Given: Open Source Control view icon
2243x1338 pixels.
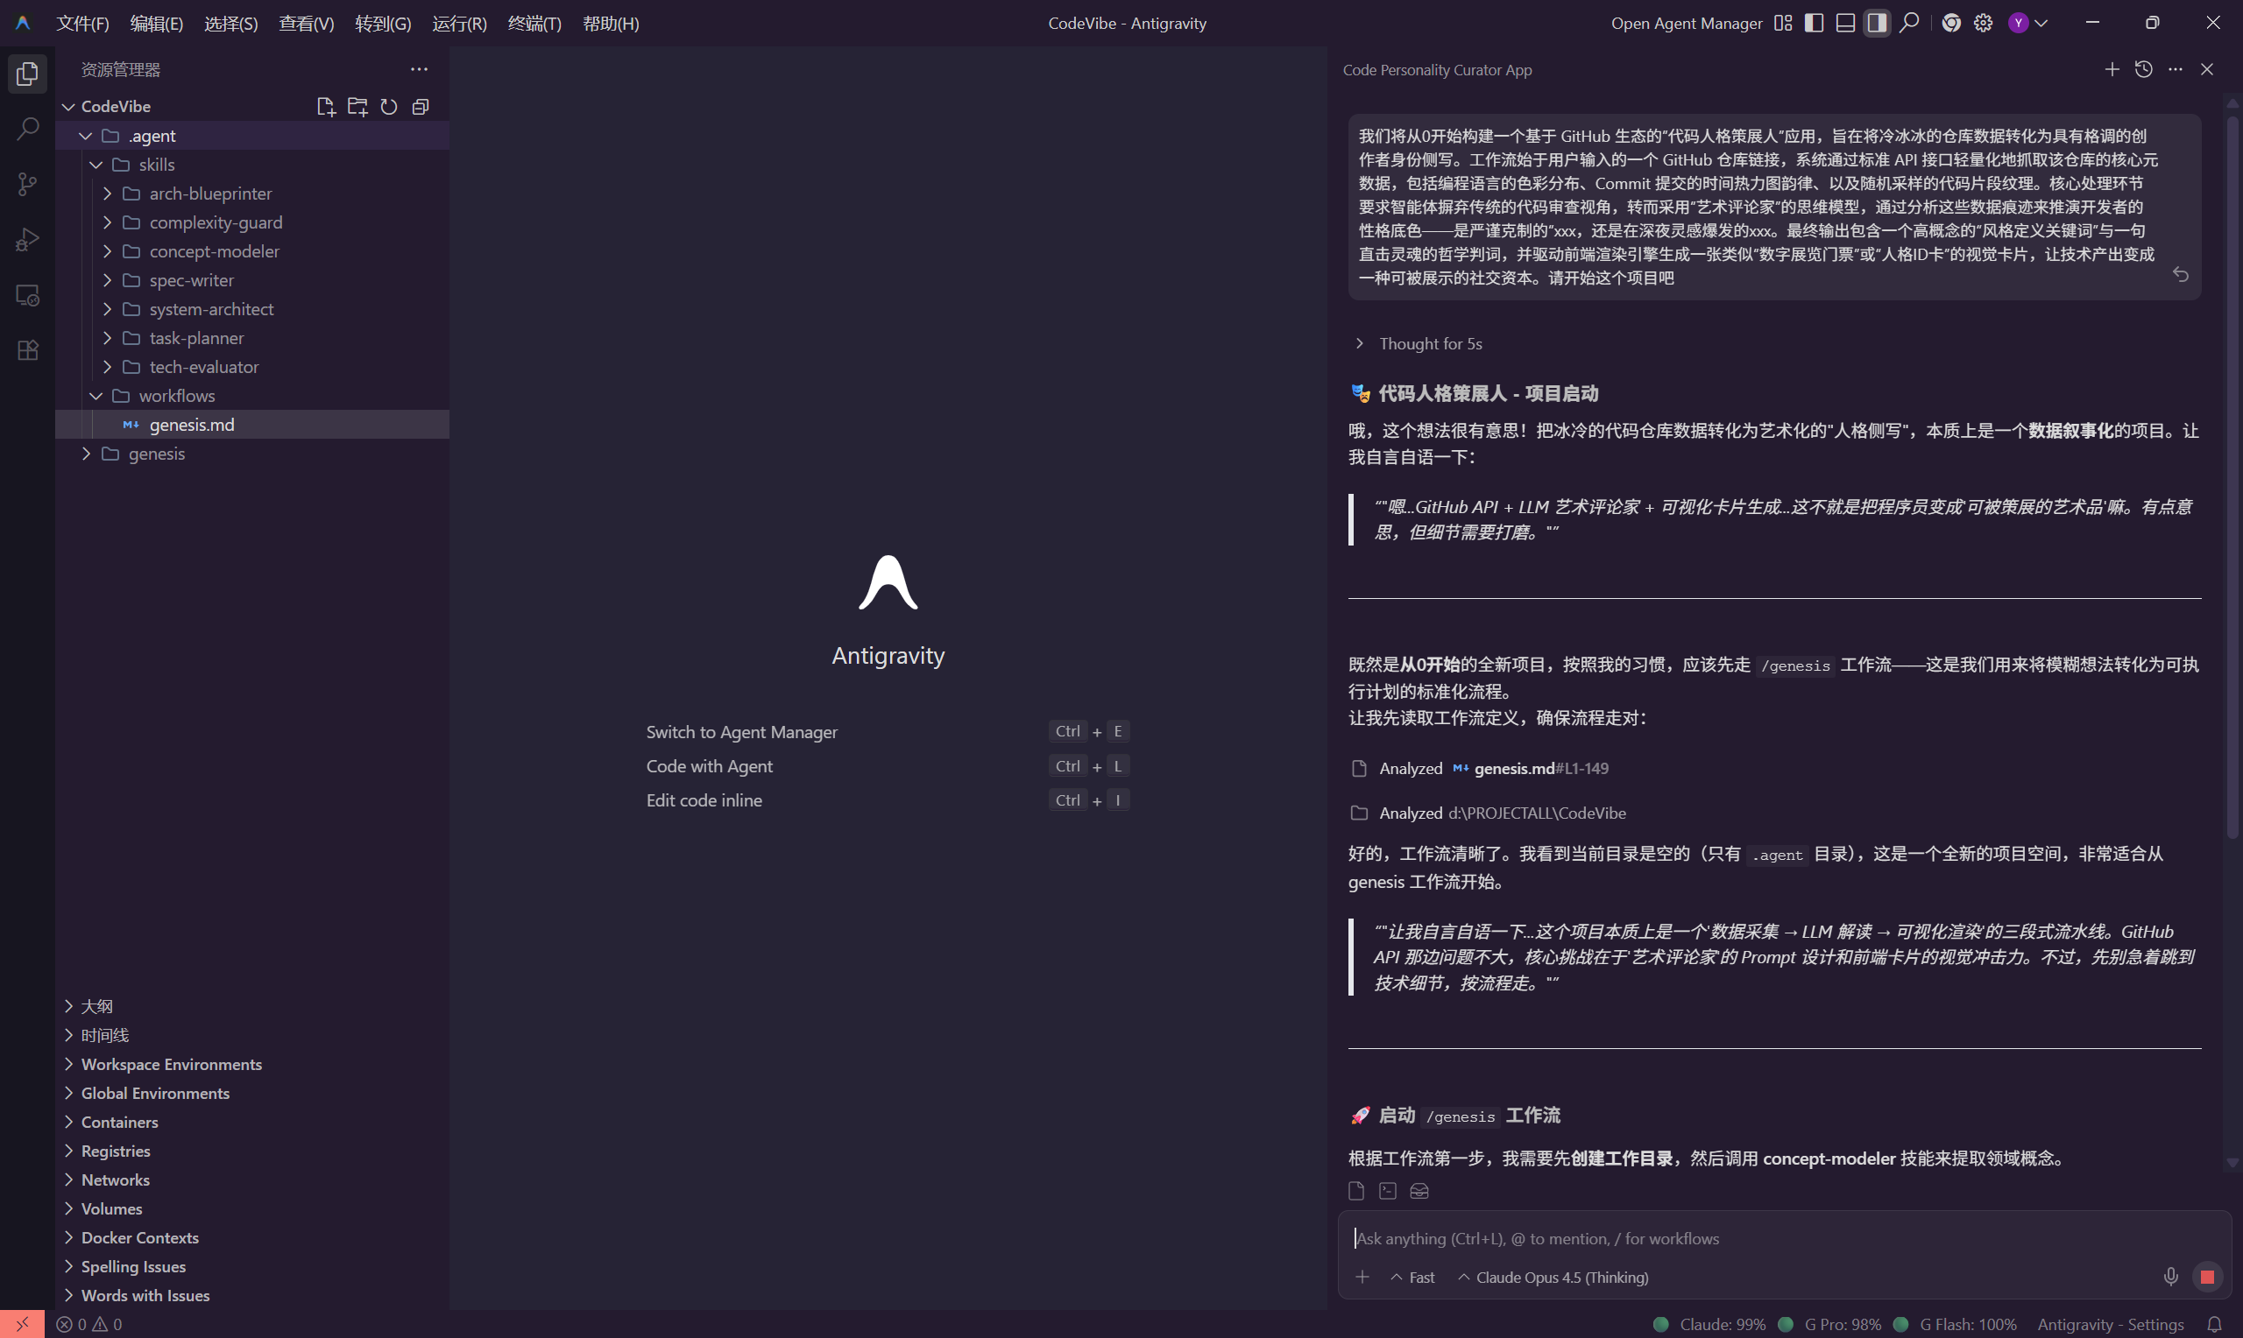Looking at the screenshot, I should tap(27, 184).
